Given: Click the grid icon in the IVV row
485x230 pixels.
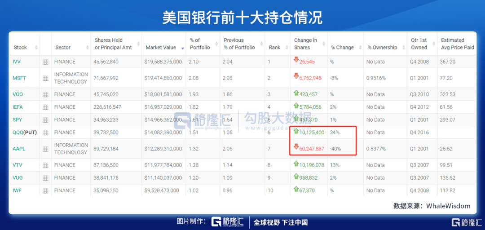Looking at the screenshot, I should tap(45, 62).
